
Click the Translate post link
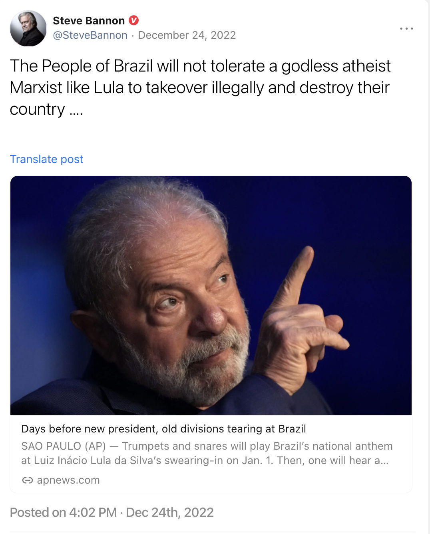(x=46, y=159)
